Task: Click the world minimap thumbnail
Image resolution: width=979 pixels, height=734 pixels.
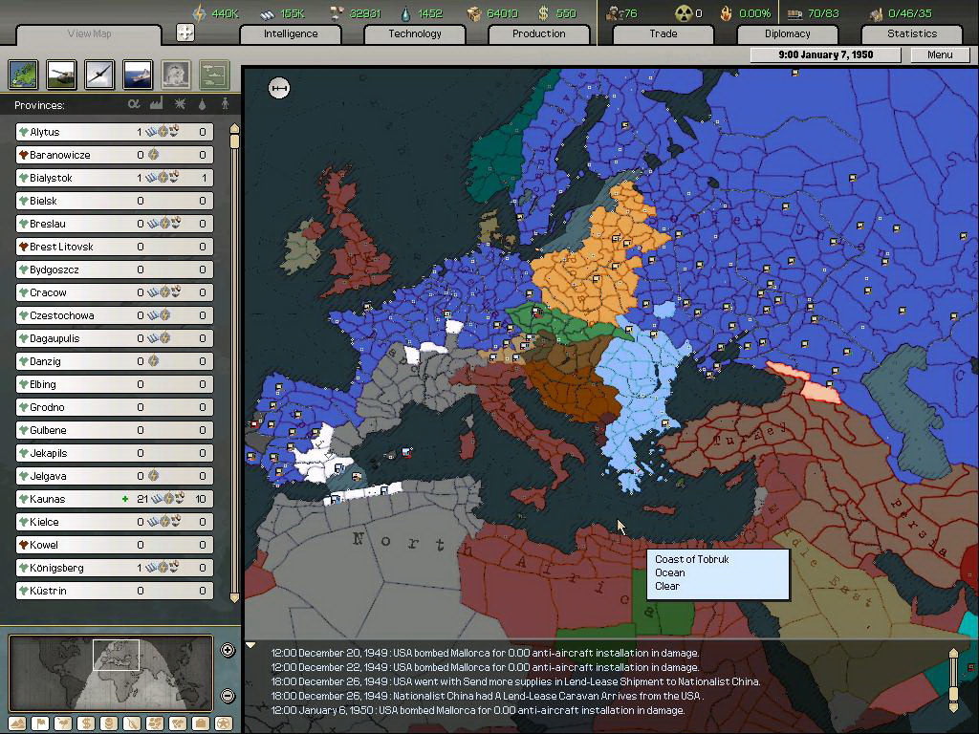Action: click(x=111, y=673)
